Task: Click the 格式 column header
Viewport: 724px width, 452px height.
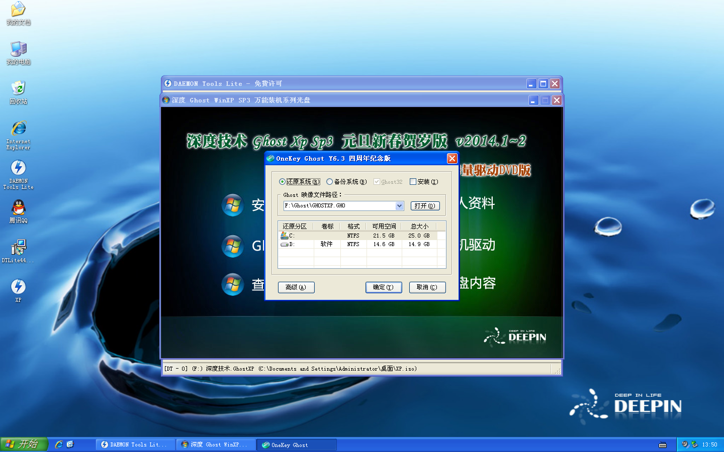Action: [353, 227]
